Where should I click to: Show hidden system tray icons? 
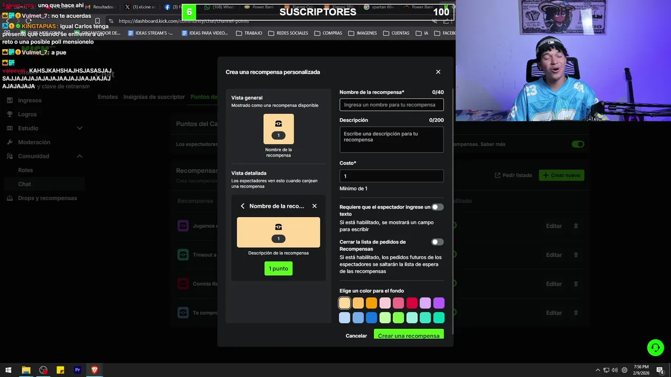598,370
